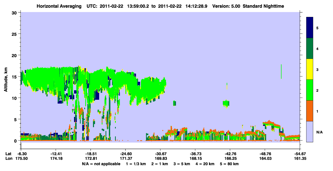The image size is (333, 171).
Task: Click the 15 km altitude tick label
Action: [15, 76]
